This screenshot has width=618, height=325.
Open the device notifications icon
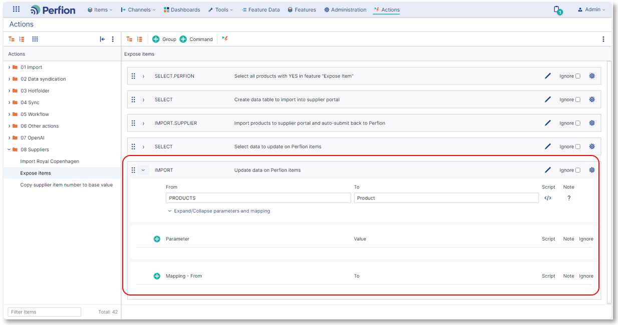[557, 9]
